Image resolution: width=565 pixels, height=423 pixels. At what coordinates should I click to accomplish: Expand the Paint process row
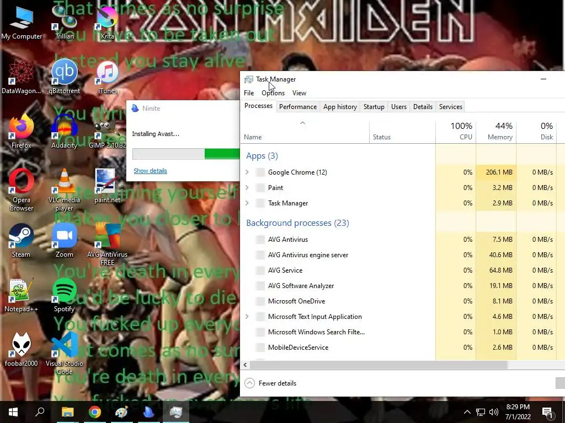coord(247,188)
